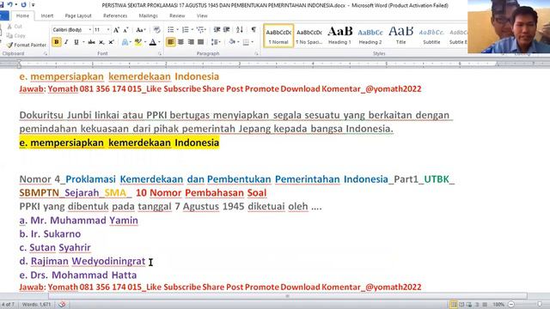The image size is (550, 309).
Task: Switch to Full Screen Reading view icon
Action: pos(461,305)
